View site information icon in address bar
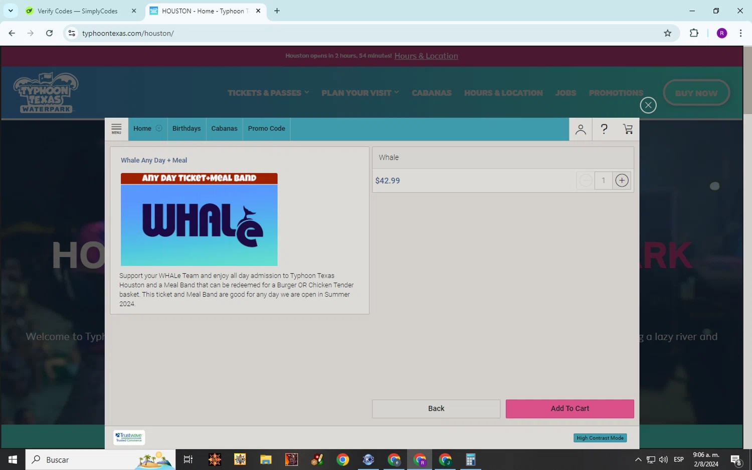The image size is (752, 470). [x=72, y=34]
